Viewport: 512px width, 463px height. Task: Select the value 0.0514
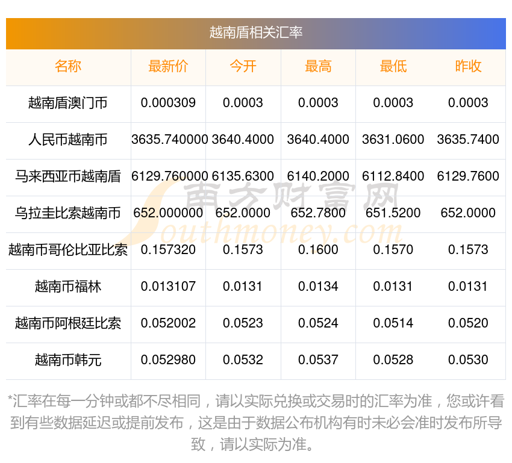click(393, 323)
